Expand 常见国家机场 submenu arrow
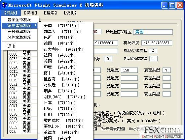Viewport: 185px width, 140px height. [36, 25]
